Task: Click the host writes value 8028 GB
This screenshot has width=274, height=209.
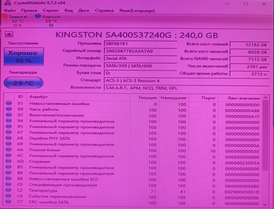Action: 249,52
